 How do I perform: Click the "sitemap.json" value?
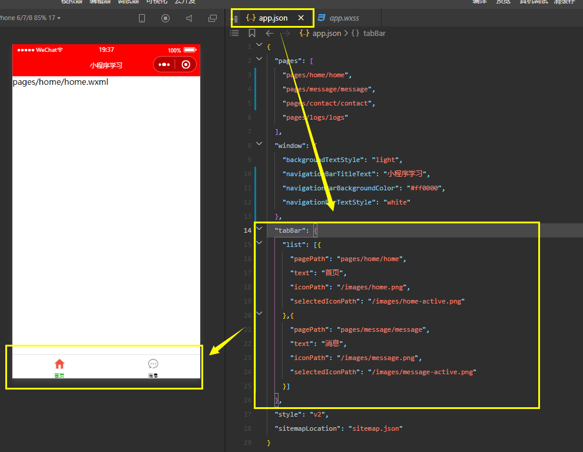tap(376, 428)
